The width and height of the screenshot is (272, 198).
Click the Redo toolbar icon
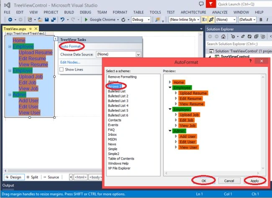click(73, 20)
